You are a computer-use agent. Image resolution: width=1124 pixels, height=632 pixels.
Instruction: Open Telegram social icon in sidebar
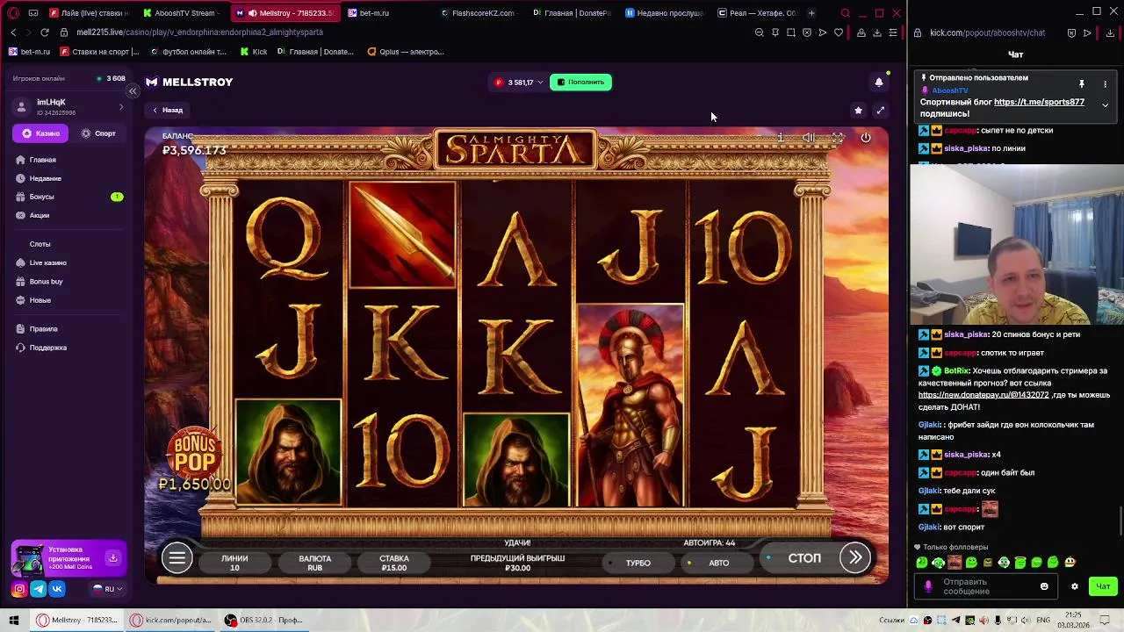tap(39, 589)
